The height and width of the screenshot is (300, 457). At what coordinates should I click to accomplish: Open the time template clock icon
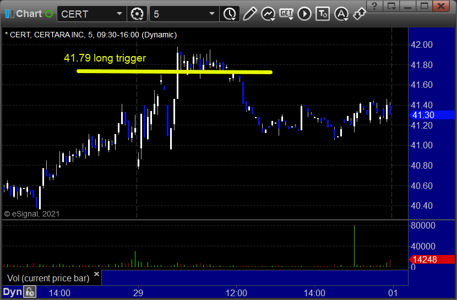coord(230,14)
